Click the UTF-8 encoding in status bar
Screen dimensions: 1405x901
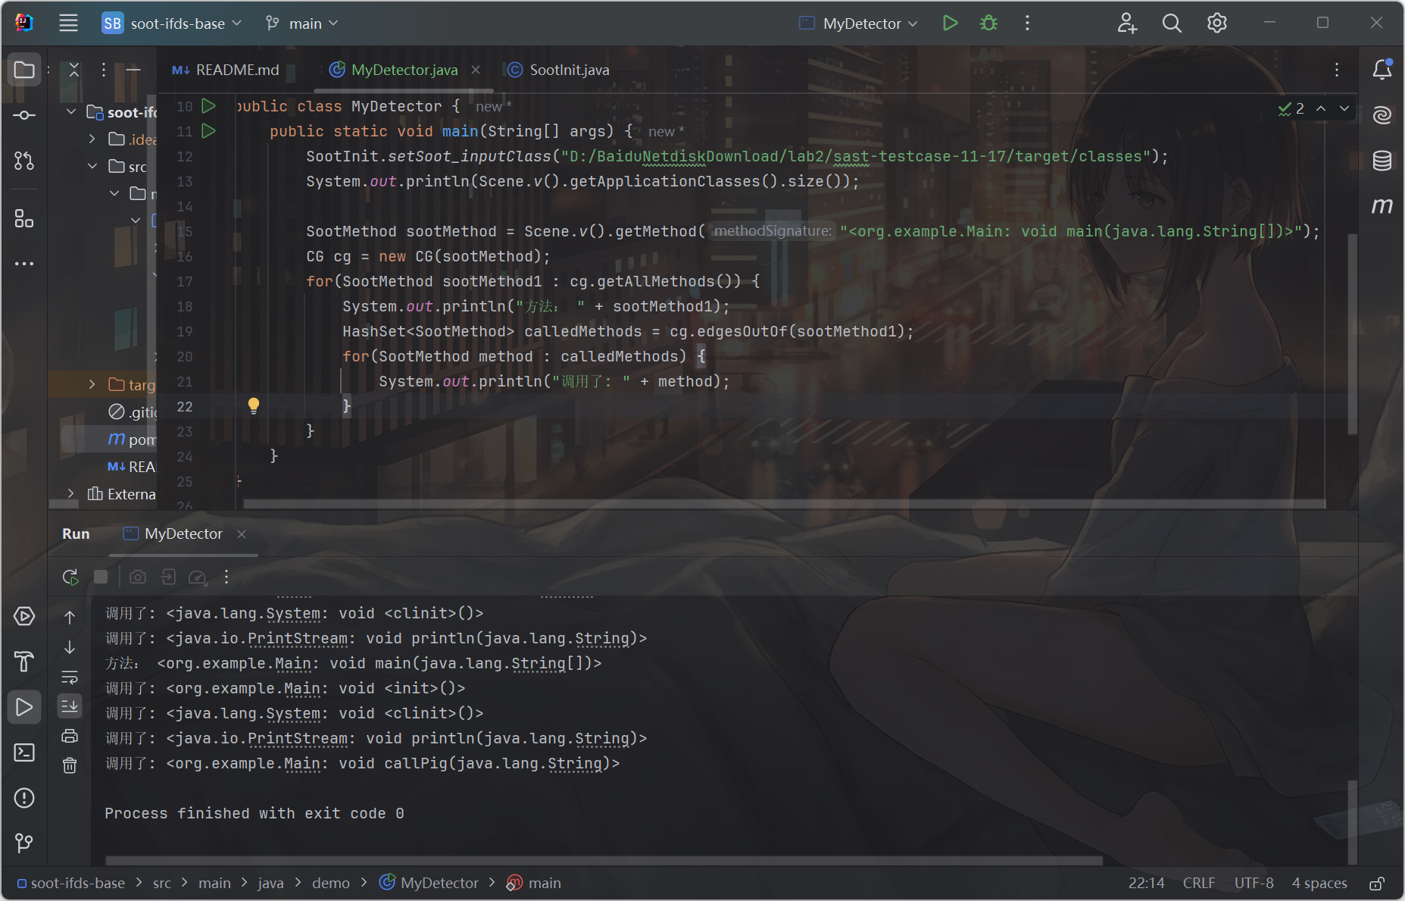tap(1254, 884)
